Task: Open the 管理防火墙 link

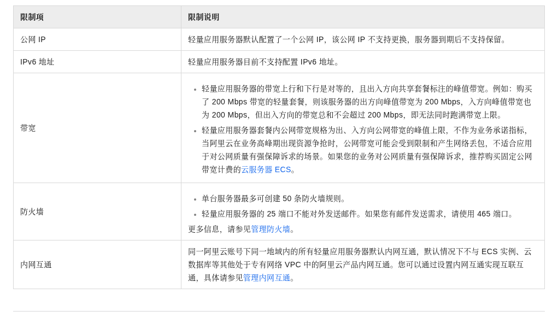Action: (x=271, y=230)
